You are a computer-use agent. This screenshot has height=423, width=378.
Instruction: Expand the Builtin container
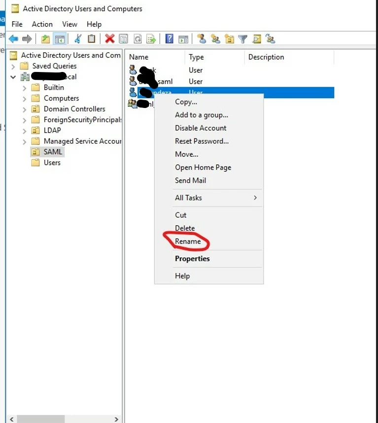click(25, 88)
